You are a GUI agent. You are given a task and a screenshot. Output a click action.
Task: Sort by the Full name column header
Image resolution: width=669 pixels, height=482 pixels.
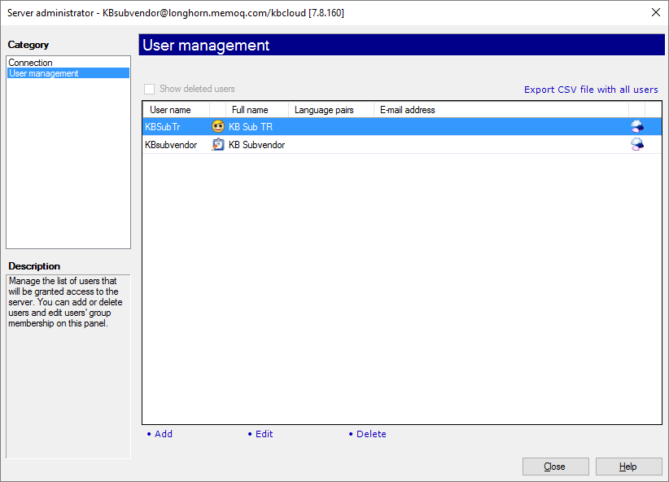point(250,110)
